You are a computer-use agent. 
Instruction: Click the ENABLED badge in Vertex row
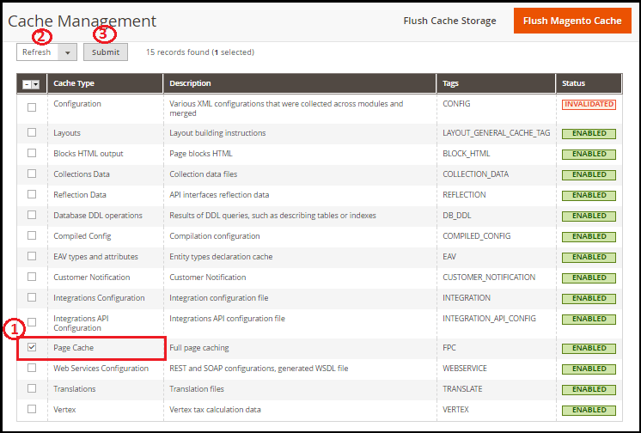(589, 410)
